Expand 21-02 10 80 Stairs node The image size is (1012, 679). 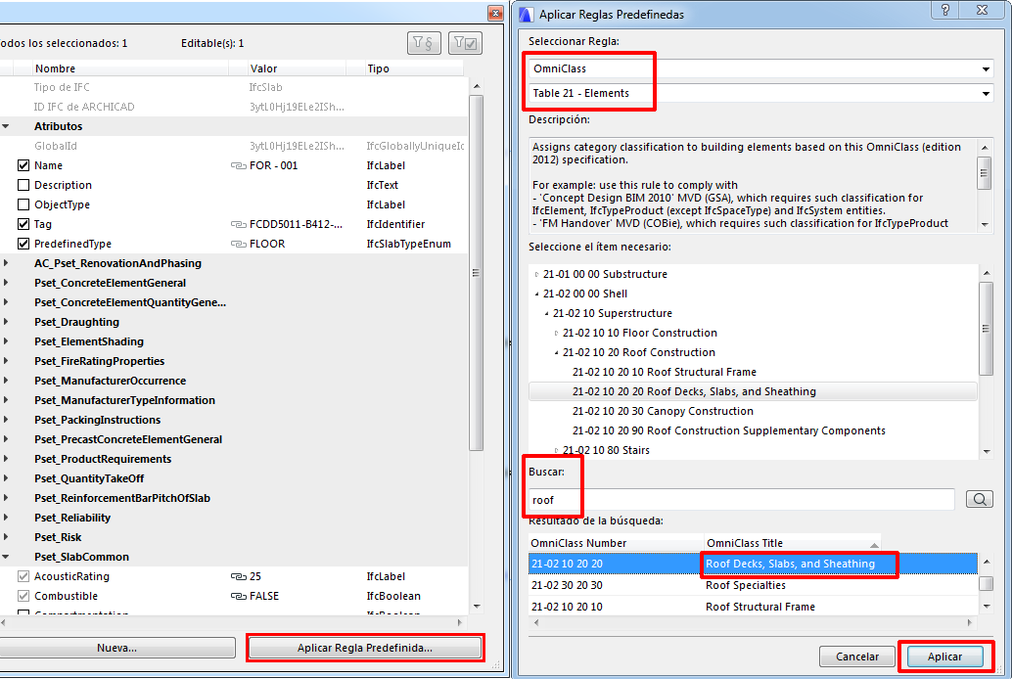(556, 450)
